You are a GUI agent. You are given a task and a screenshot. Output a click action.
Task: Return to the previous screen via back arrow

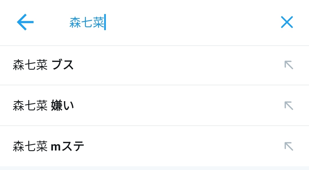[25, 22]
